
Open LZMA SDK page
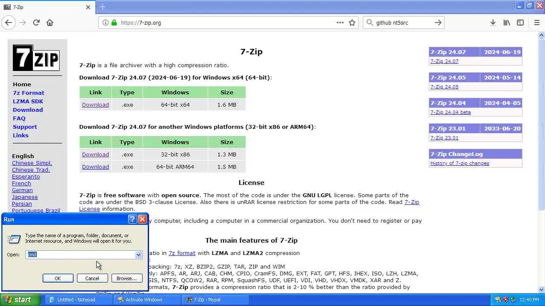click(x=28, y=101)
